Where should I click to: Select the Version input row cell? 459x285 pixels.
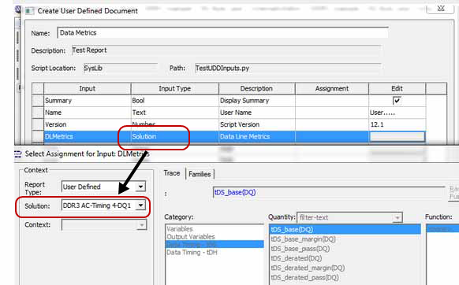click(x=88, y=125)
